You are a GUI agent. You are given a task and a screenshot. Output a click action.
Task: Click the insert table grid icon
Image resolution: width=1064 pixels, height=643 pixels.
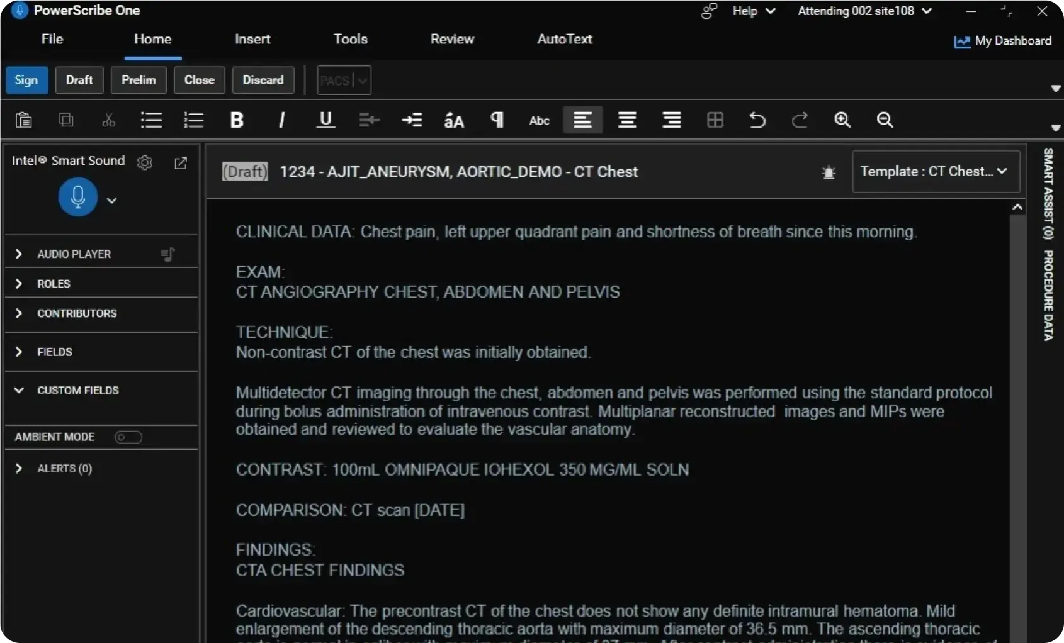point(715,120)
